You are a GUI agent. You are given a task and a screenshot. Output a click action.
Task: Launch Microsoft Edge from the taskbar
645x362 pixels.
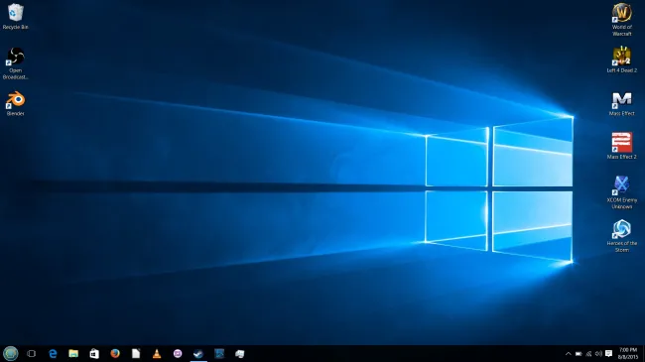click(53, 353)
